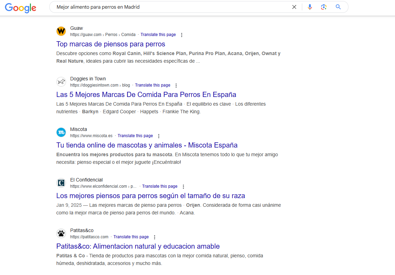Click the Doggies in Town favicon
Viewport: 395px width, 275px height.
tap(61, 82)
